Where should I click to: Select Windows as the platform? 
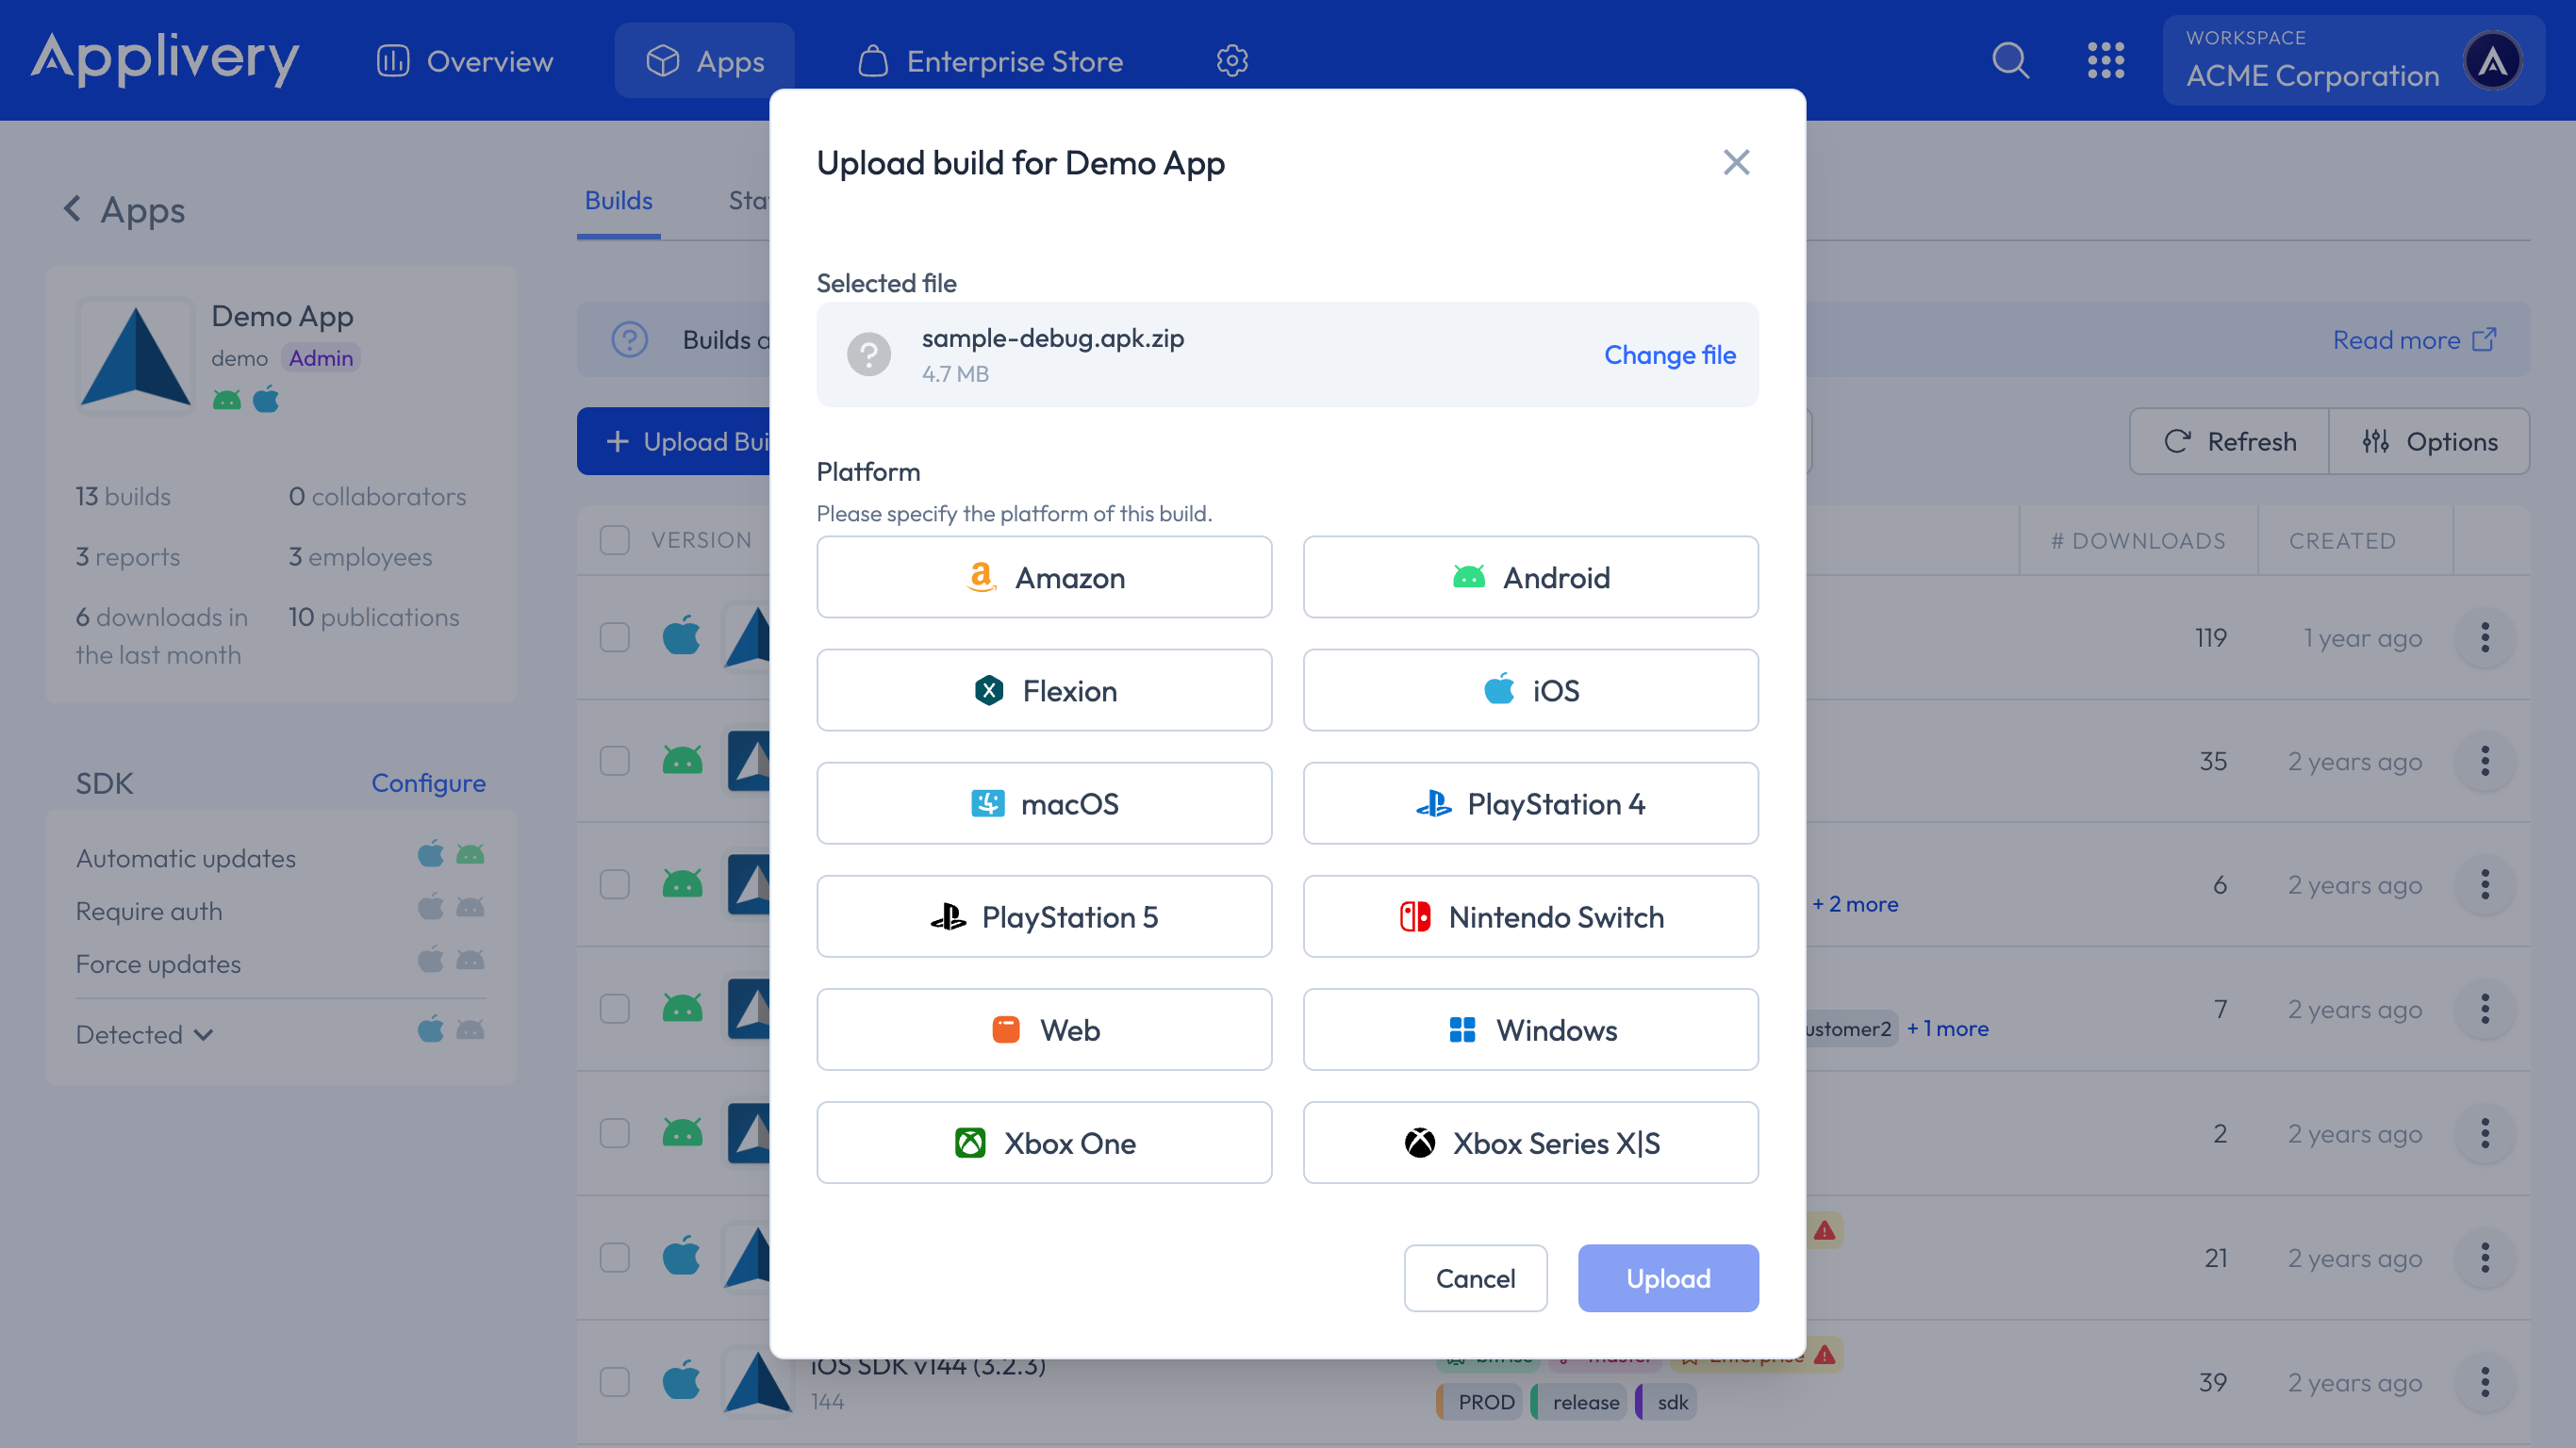click(x=1530, y=1029)
